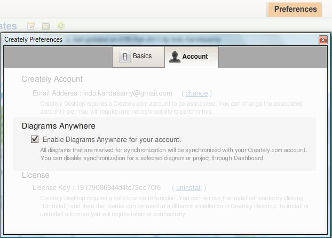Click the 'Enable Diagrams Anywhere for your account' label
The height and width of the screenshot is (238, 332).
pyautogui.click(x=112, y=139)
